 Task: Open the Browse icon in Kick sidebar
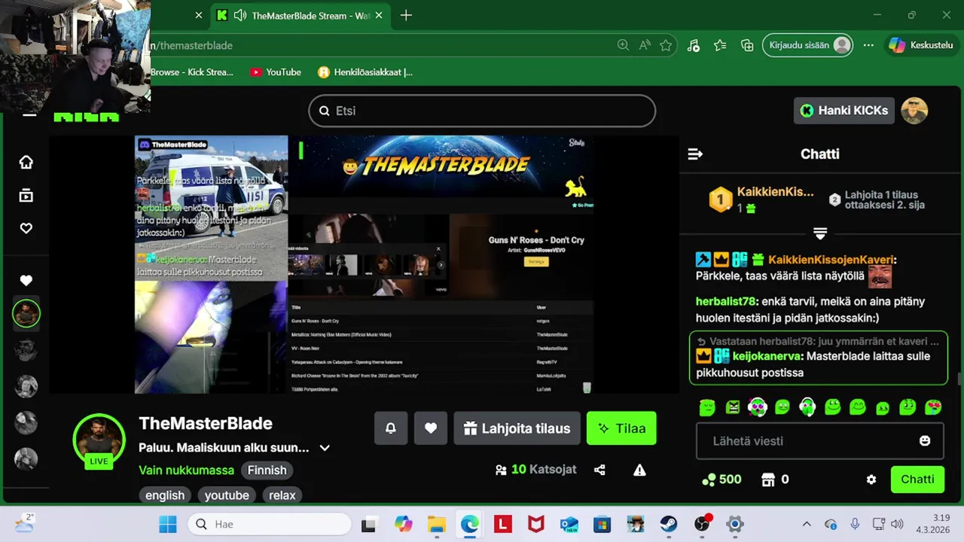[x=26, y=196]
